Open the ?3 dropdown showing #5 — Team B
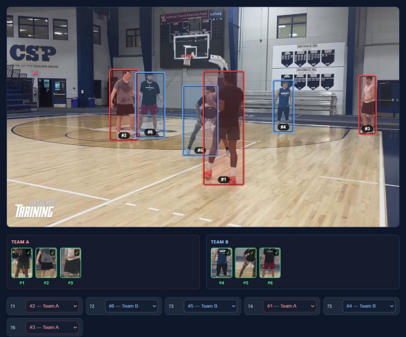Screen dimensions: 406x337 pyautogui.click(x=211, y=306)
